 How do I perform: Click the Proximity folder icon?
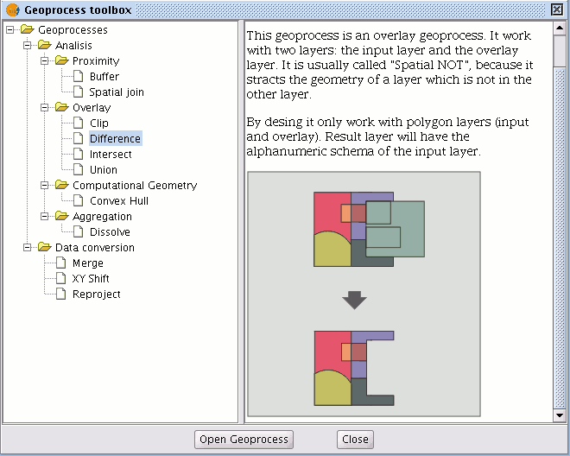click(62, 60)
